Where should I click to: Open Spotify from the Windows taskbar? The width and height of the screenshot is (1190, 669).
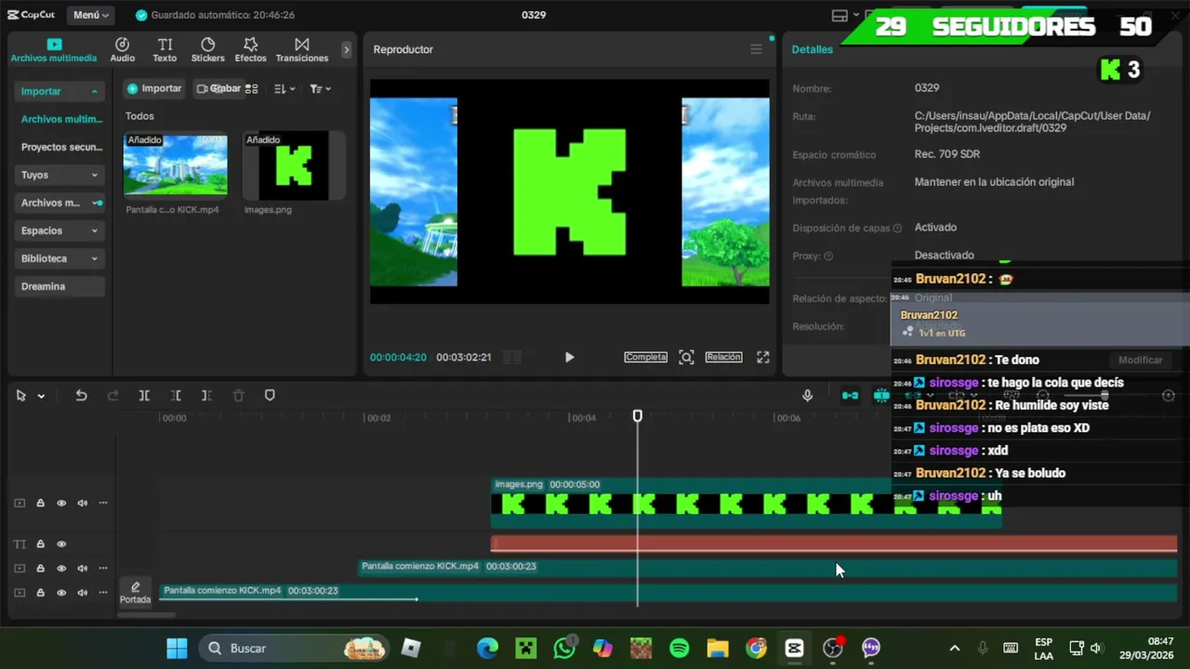tap(680, 648)
